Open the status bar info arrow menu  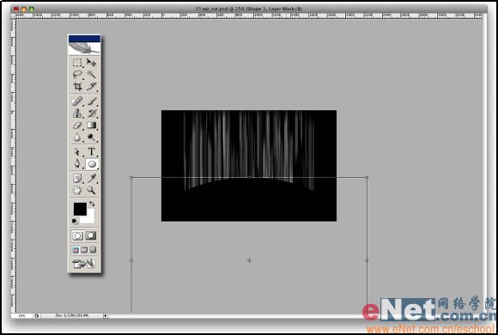click(x=106, y=315)
